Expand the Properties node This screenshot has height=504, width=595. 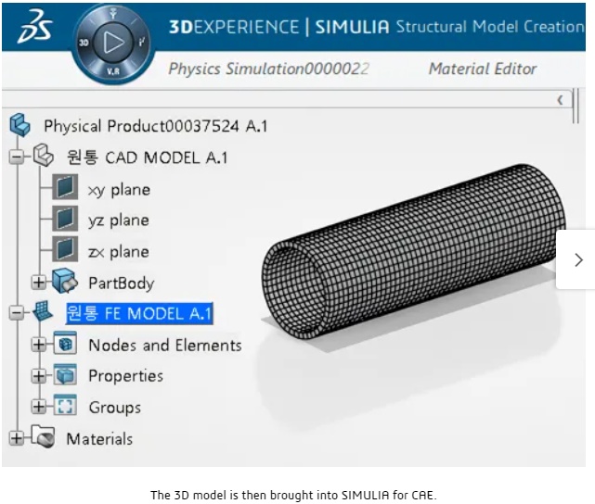pyautogui.click(x=39, y=376)
